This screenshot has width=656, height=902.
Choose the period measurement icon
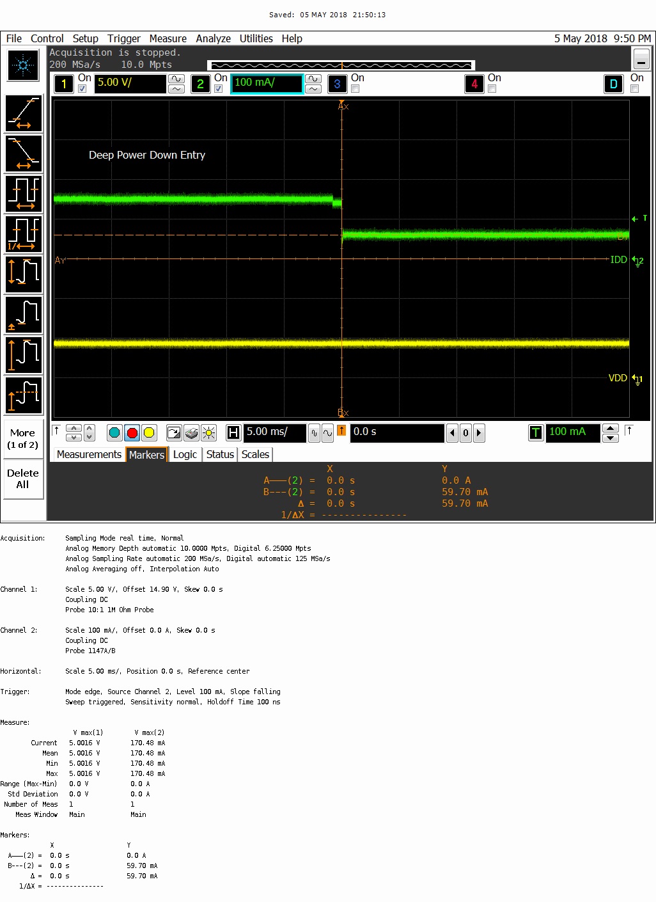24,193
